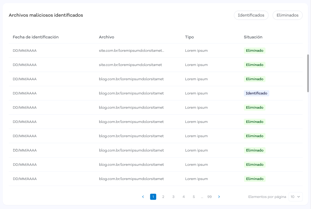Click the truncated site.com.br/loremipsumdolorsitamet... file
The image size is (311, 209).
(131, 51)
